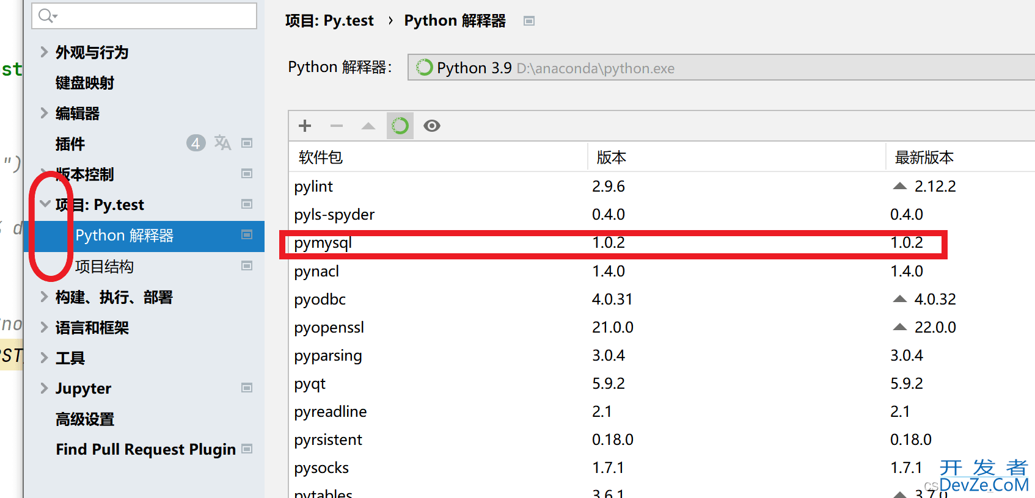Screen dimensions: 1035x498
Task: Click the 软件包 column header
Action: click(x=321, y=157)
